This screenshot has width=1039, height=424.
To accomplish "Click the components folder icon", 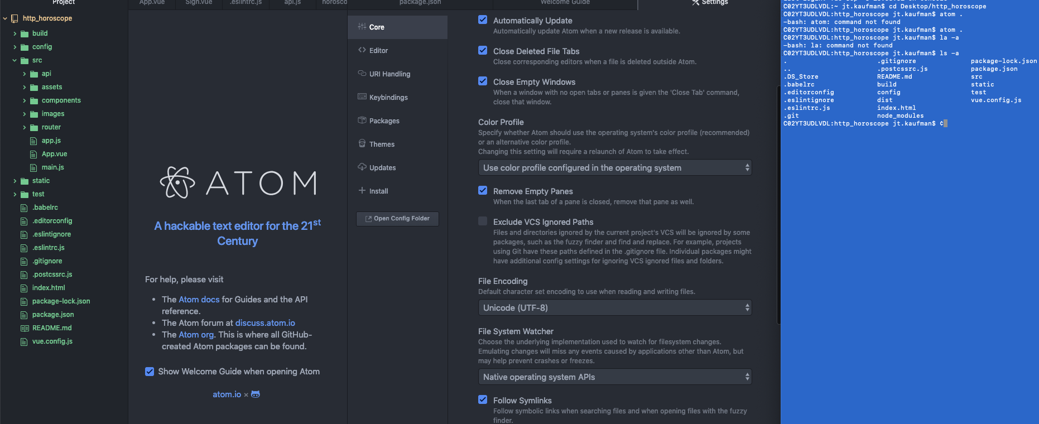I will [34, 101].
